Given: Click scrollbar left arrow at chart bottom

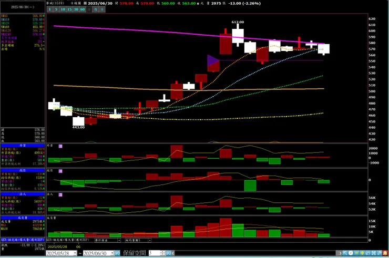Looking at the screenshot, I should click(173, 253).
